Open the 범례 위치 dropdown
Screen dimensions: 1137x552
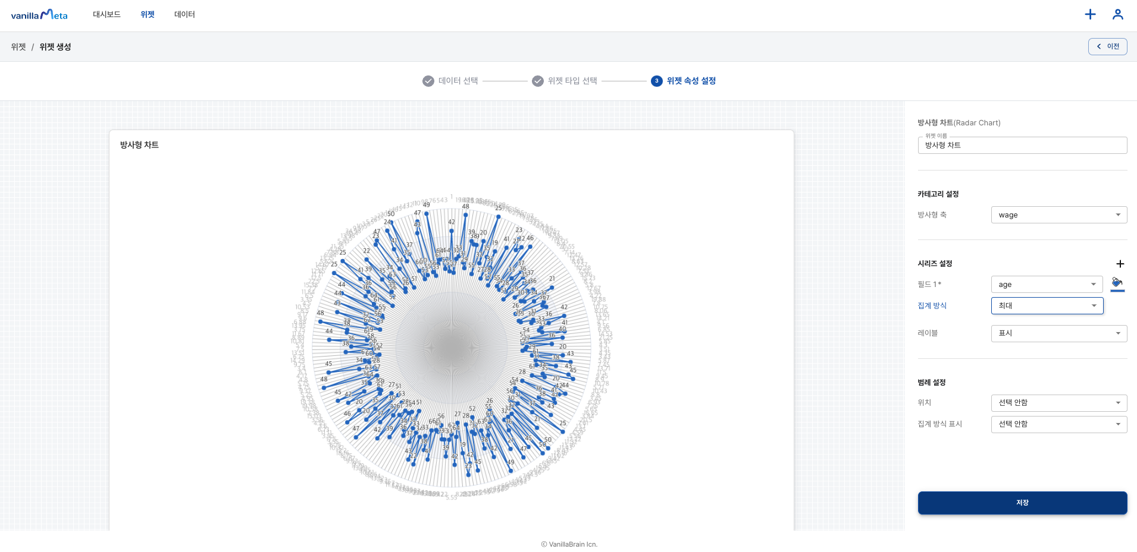[x=1059, y=403]
